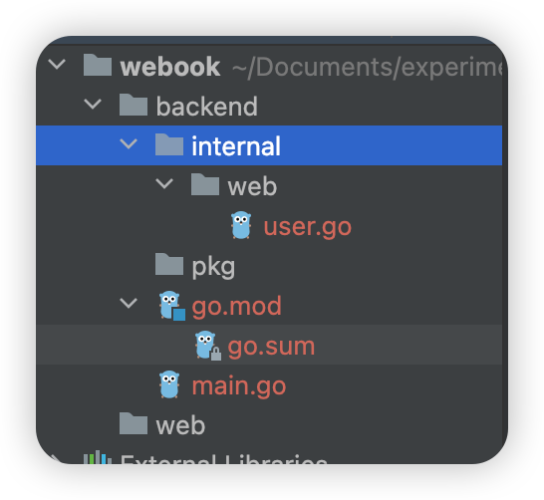The height and width of the screenshot is (500, 544).
Task: Collapse the go.mod file group chevron
Action: (129, 304)
